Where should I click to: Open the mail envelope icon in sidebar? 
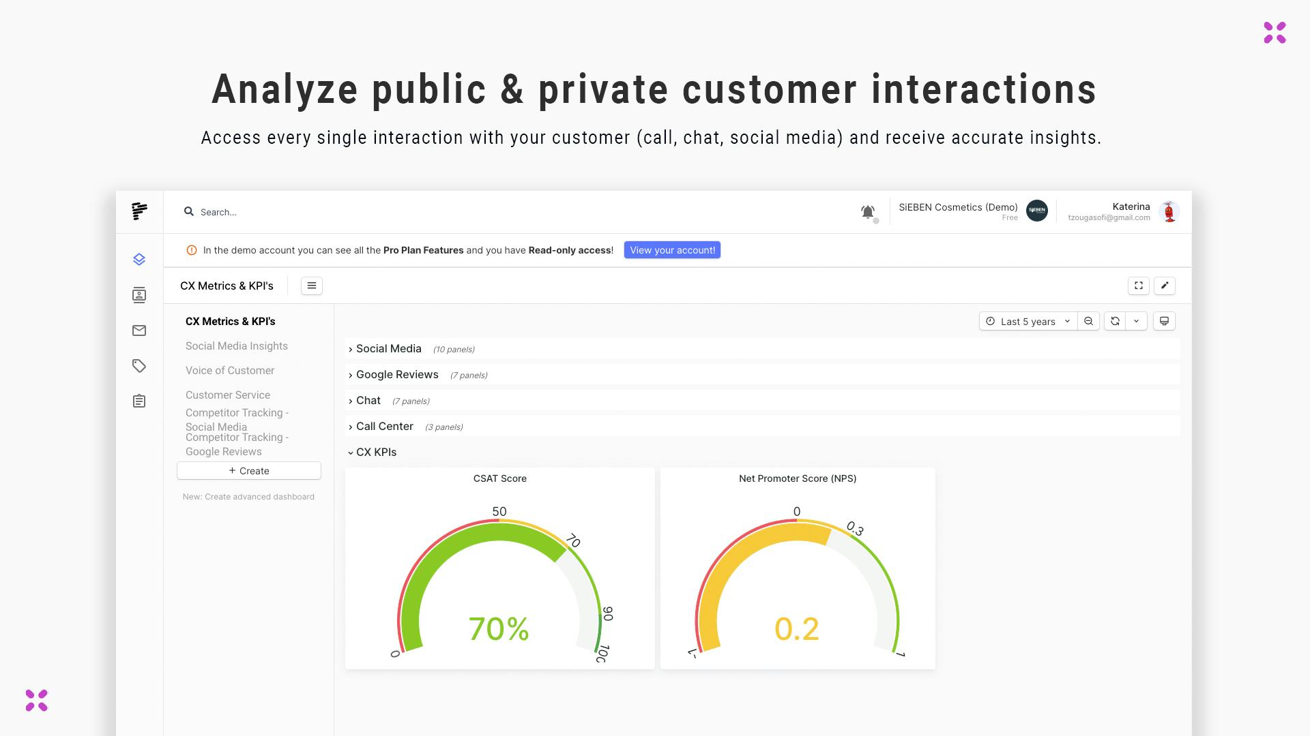coord(139,331)
